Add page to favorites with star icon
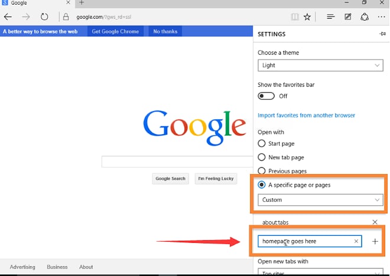The width and height of the screenshot is (390, 276). 307,17
